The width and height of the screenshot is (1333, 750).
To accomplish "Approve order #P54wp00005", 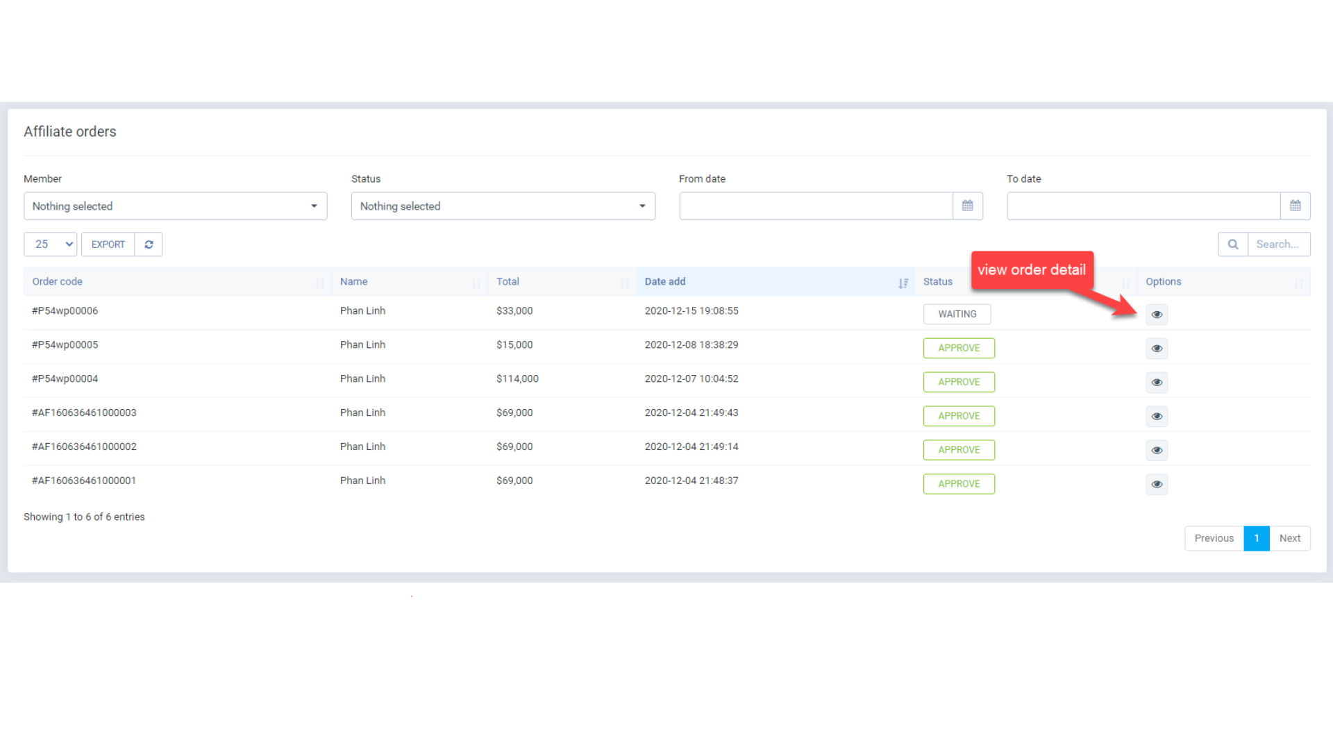I will click(x=959, y=348).
